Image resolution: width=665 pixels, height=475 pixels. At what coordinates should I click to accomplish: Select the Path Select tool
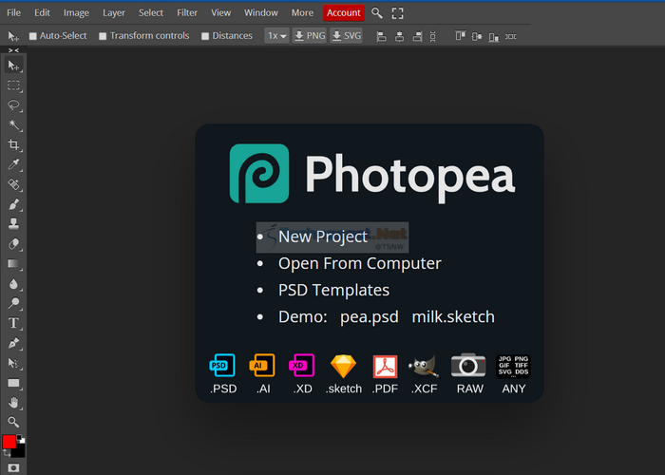13,363
